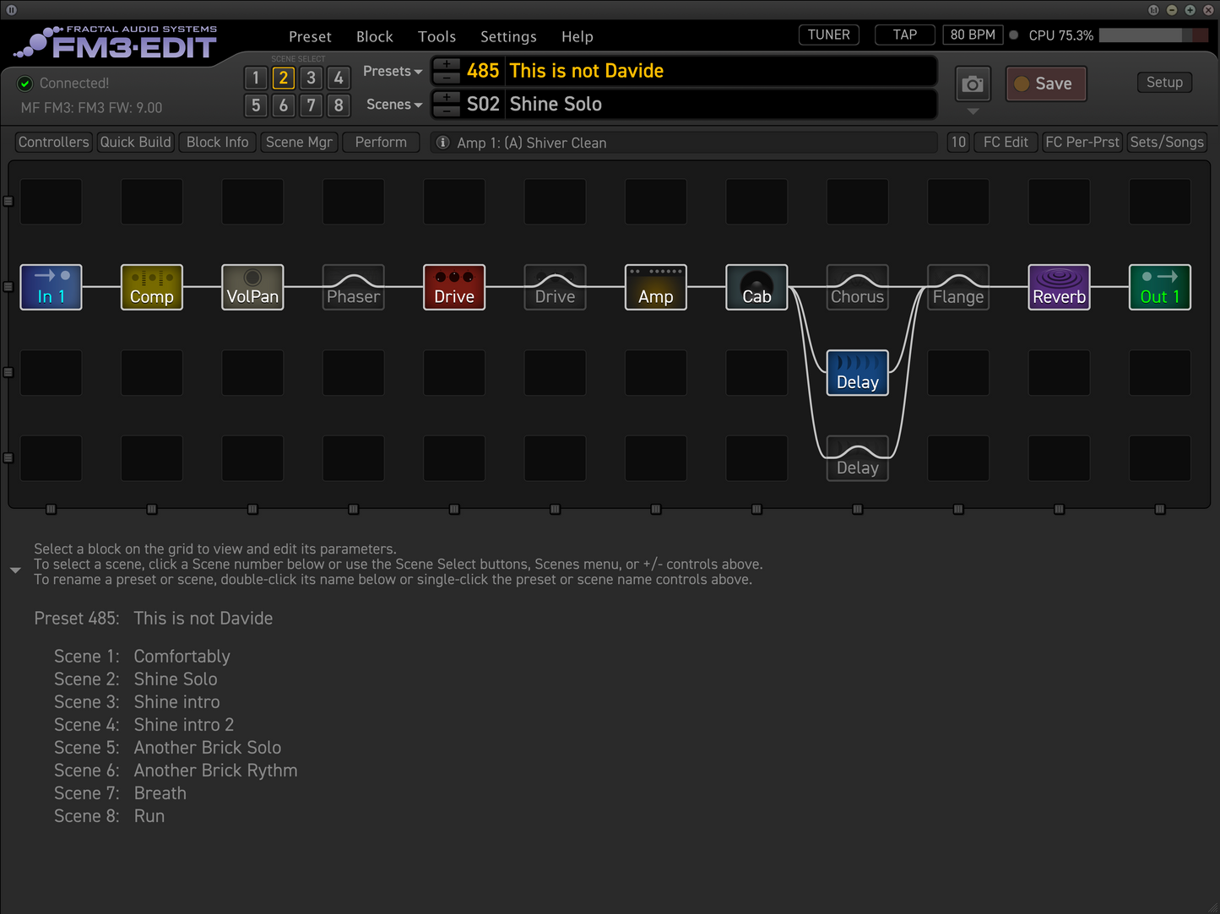Activate scene 8 button
Image resolution: width=1220 pixels, height=914 pixels.
339,105
